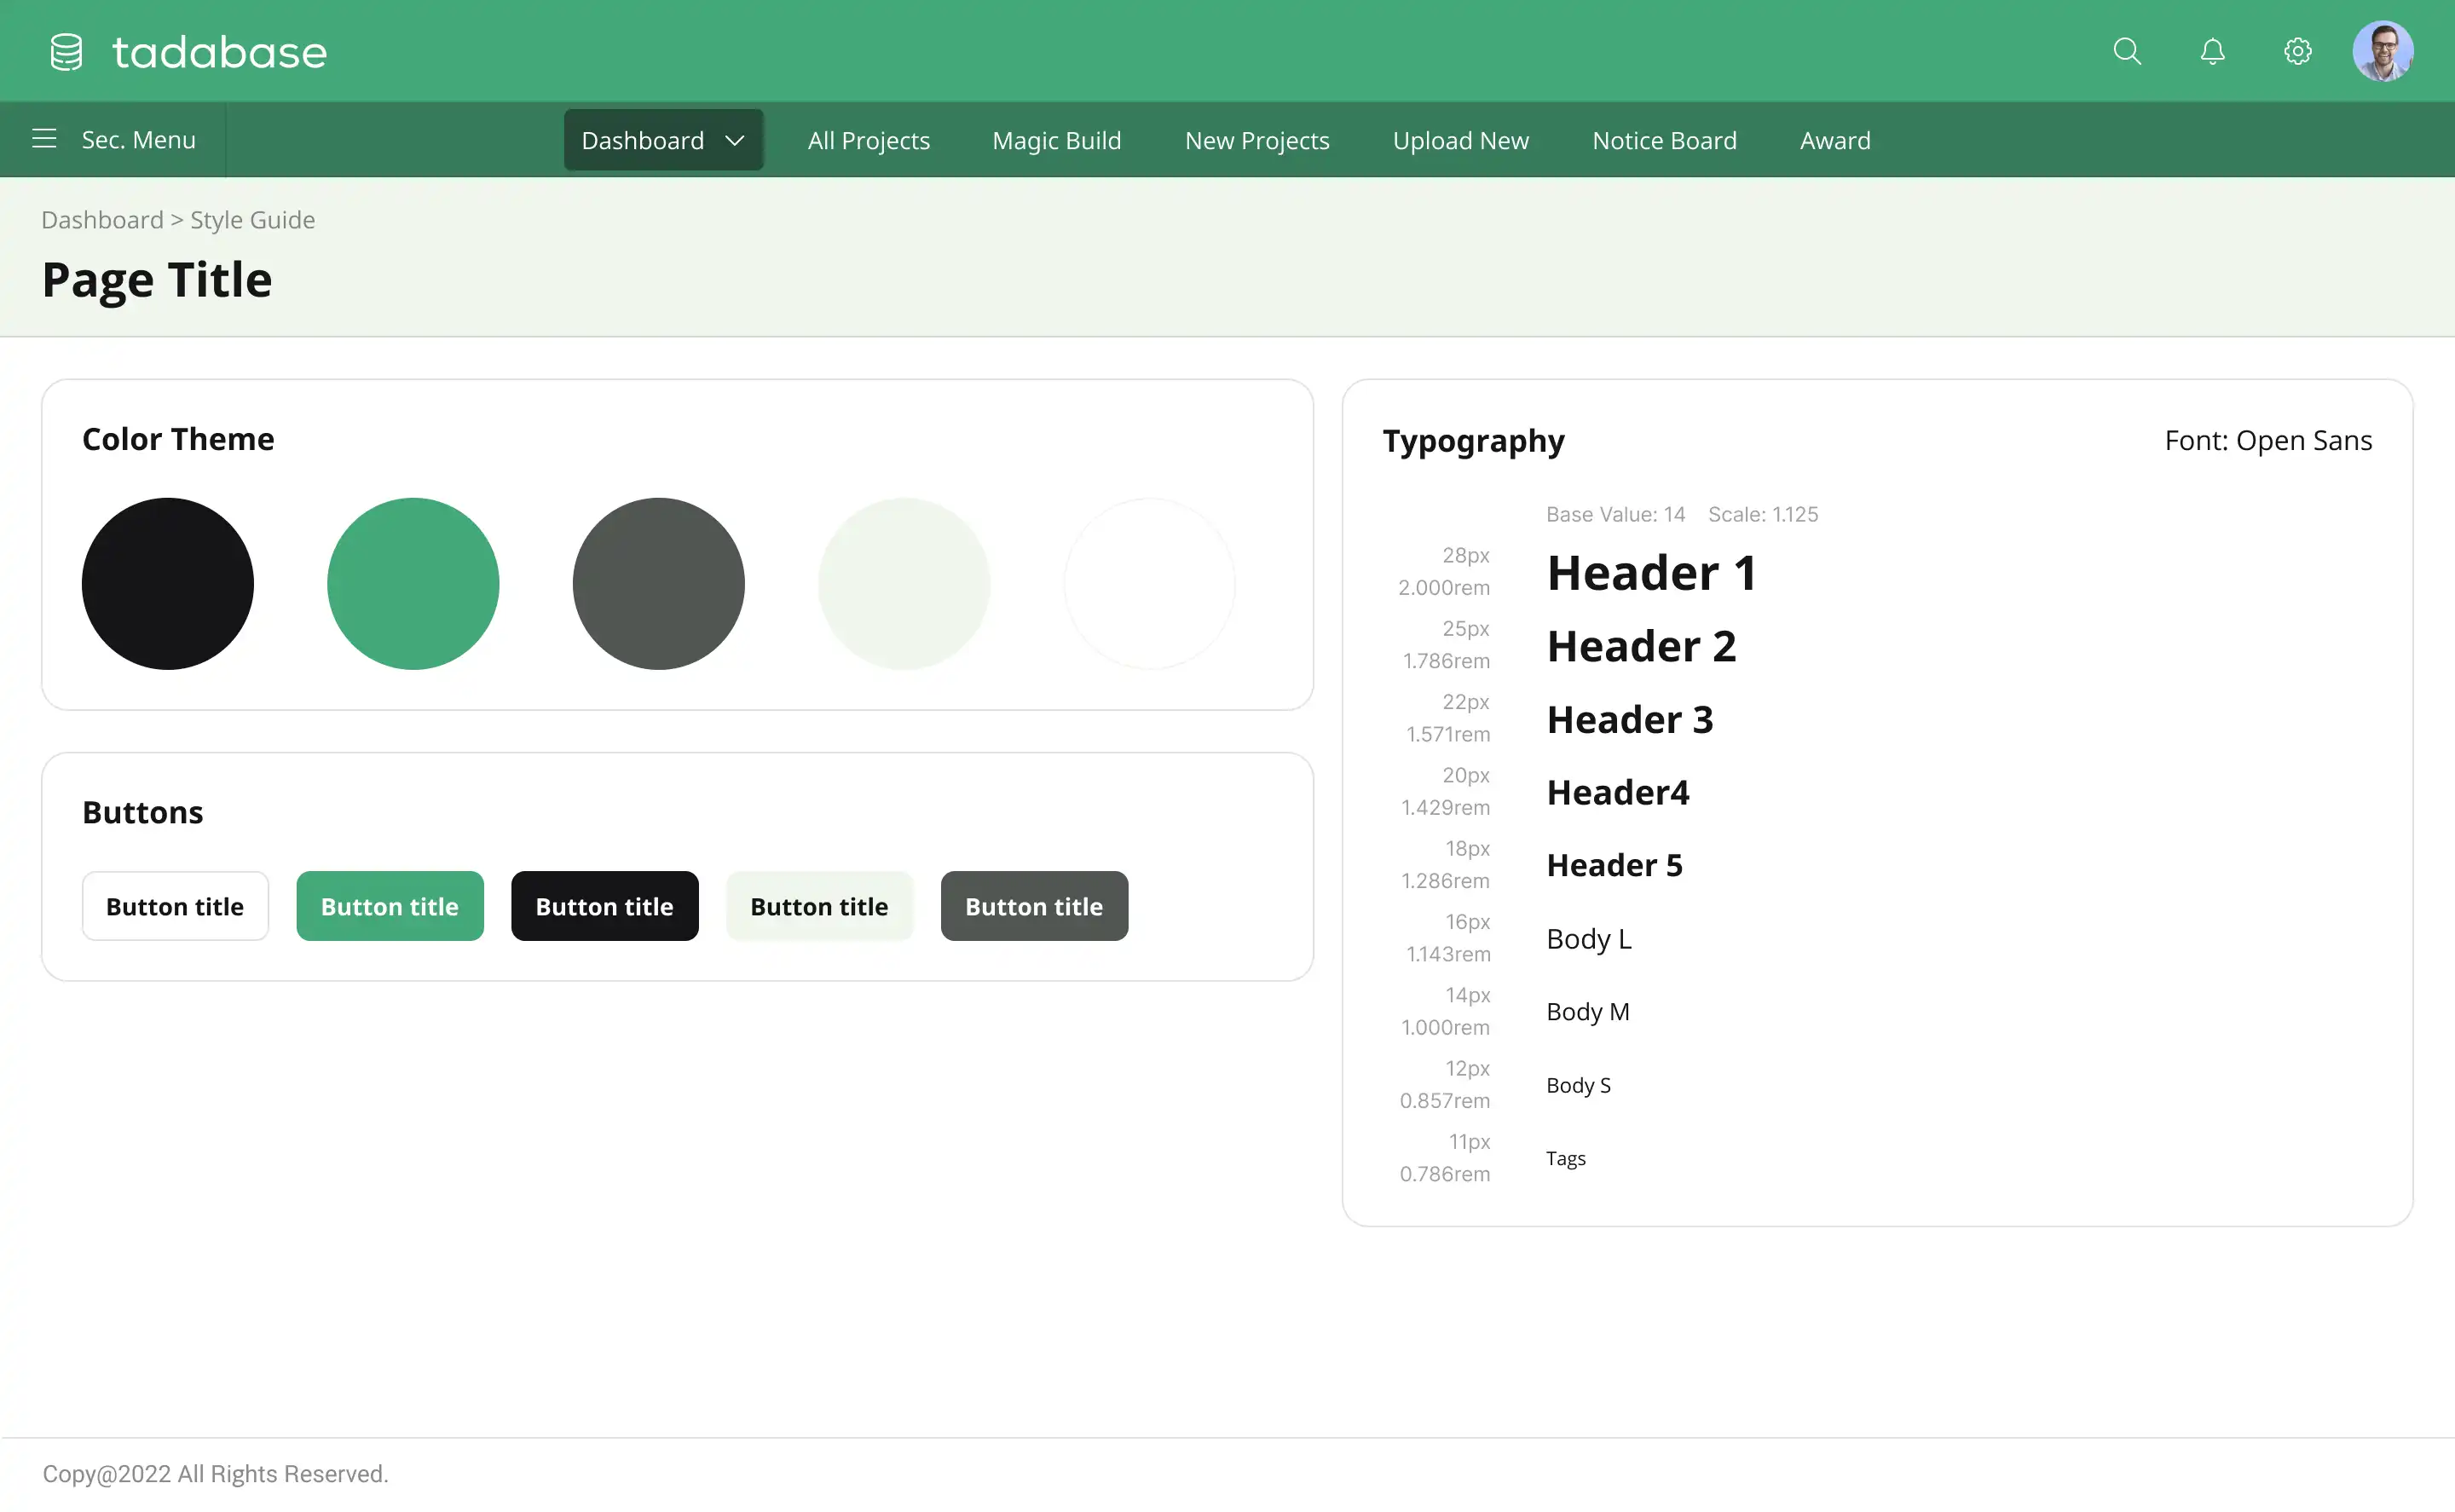
Task: Click the Header 3 sample text
Action: [1630, 720]
